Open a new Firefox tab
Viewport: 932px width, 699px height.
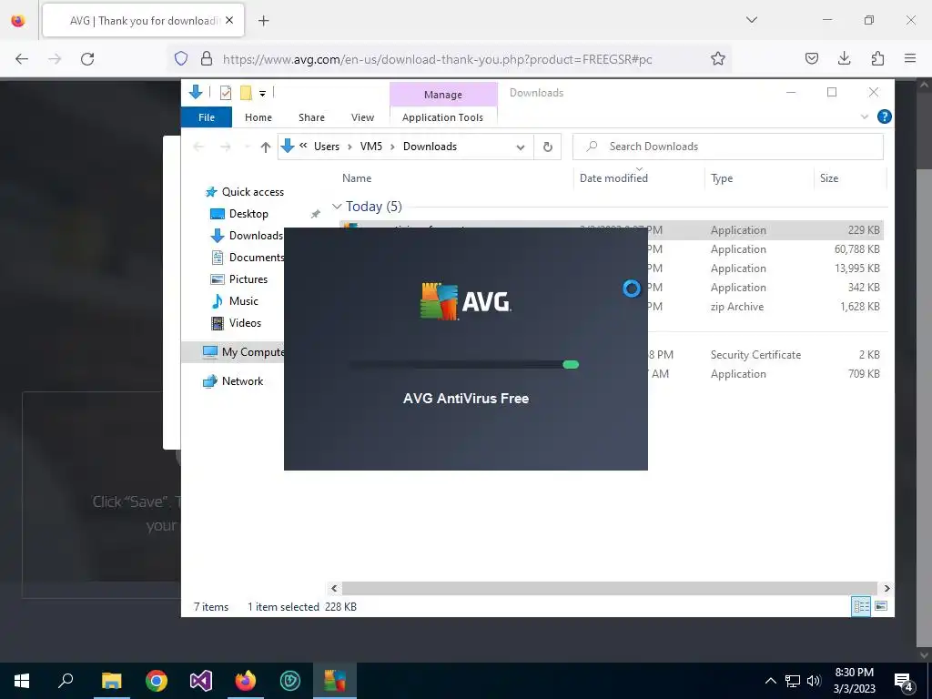pos(263,21)
